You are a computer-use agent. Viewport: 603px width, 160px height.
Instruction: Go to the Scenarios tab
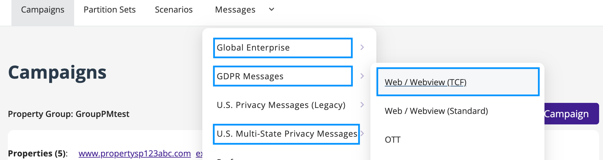174,10
